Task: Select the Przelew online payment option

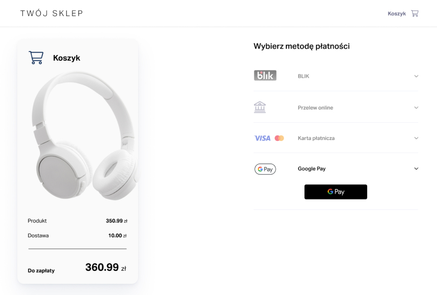Action: 315,108
